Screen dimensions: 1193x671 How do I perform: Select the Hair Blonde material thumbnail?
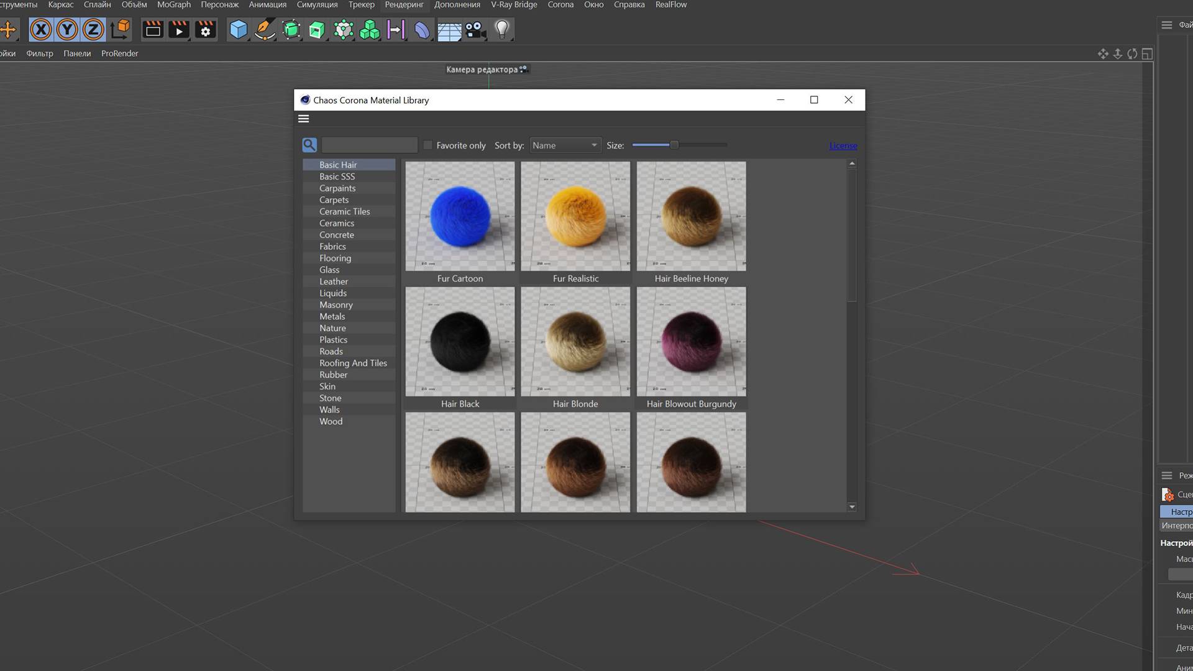click(x=575, y=342)
